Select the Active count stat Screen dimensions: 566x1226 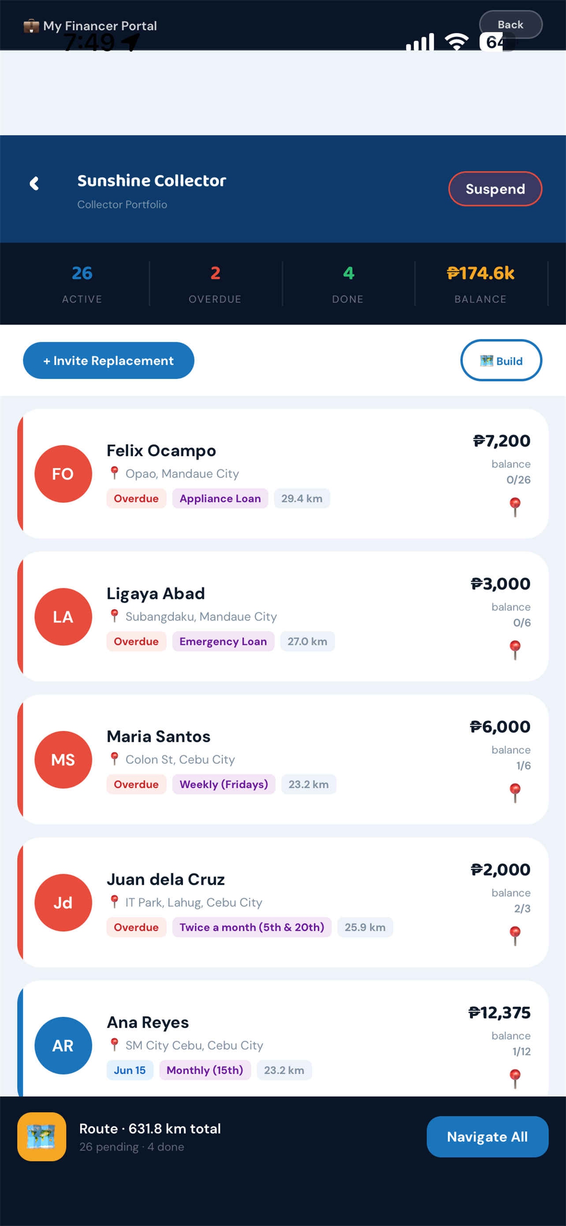(82, 284)
